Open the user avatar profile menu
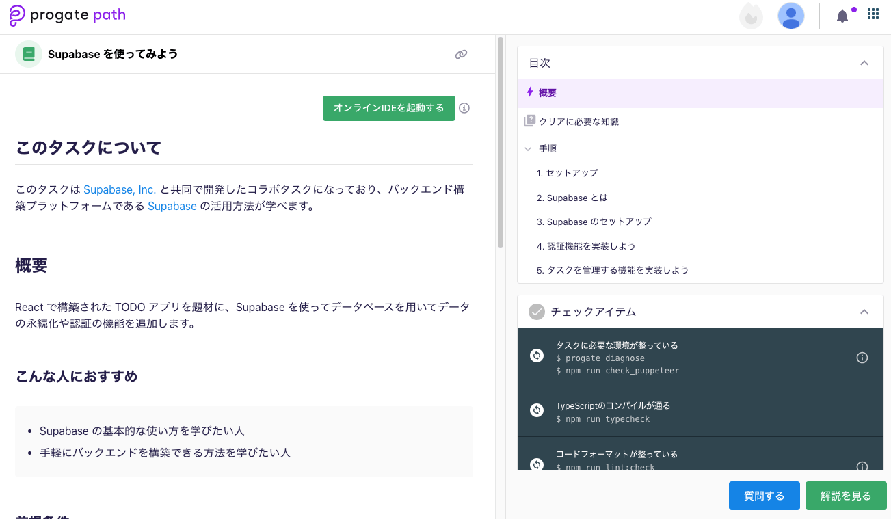The height and width of the screenshot is (519, 891). pos(791,16)
